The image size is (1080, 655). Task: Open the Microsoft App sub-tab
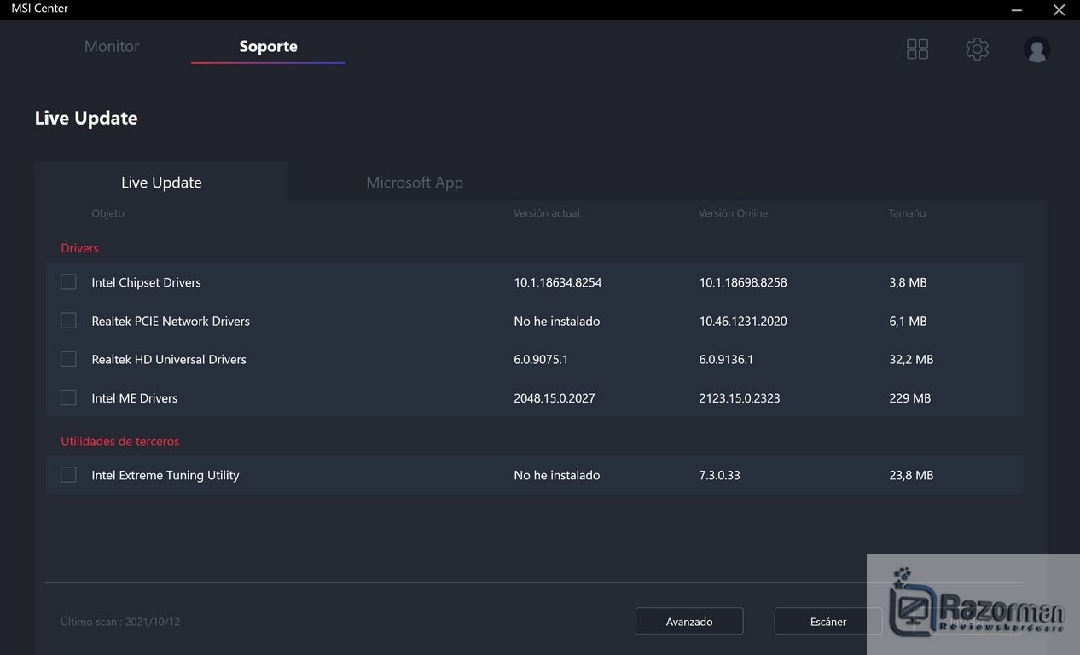[x=415, y=182]
